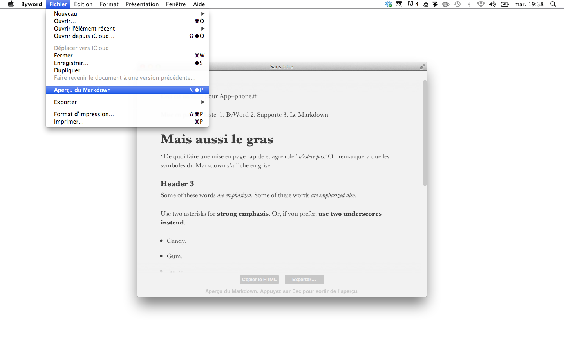
Task: Click the preview window vertical scrollbar
Action: pyautogui.click(x=425, y=133)
